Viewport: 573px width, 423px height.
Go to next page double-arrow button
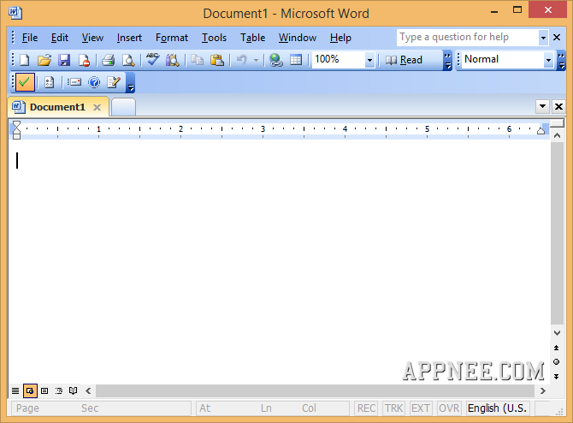[556, 377]
